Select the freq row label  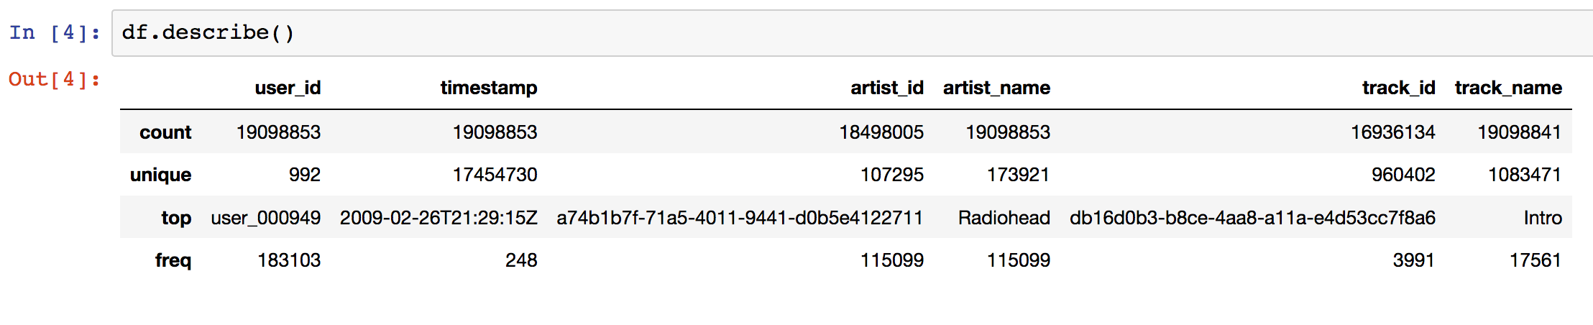(173, 260)
